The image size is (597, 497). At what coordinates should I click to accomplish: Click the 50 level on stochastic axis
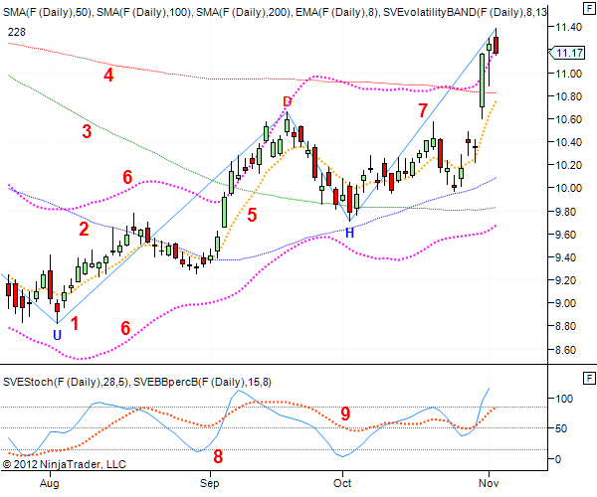click(561, 428)
